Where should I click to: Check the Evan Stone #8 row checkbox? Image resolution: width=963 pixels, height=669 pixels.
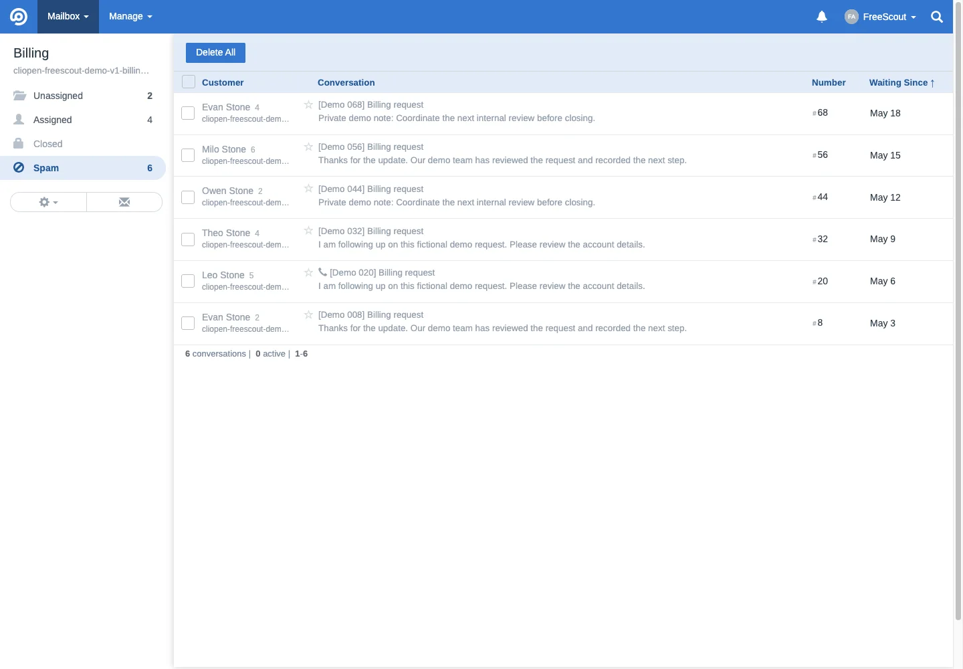tap(188, 323)
